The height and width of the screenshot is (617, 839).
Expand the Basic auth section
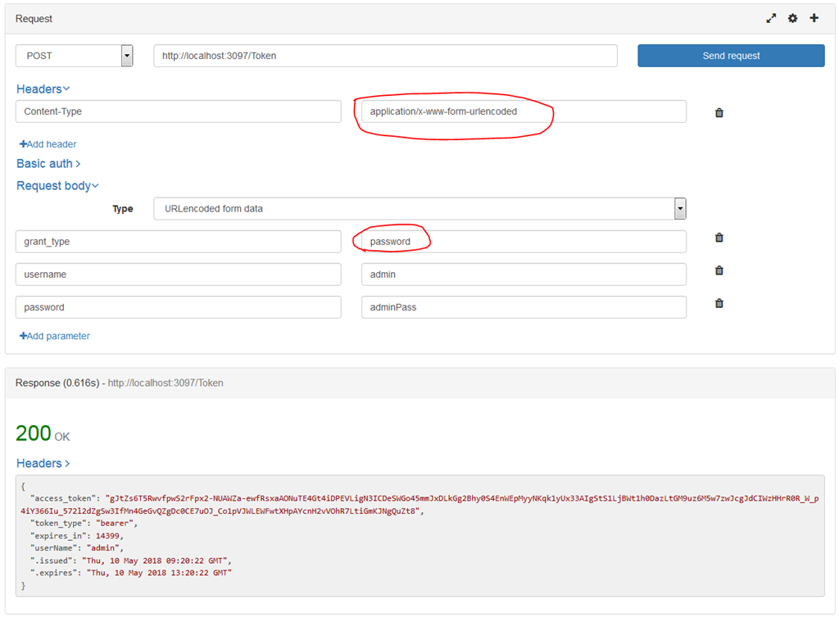pyautogui.click(x=48, y=164)
